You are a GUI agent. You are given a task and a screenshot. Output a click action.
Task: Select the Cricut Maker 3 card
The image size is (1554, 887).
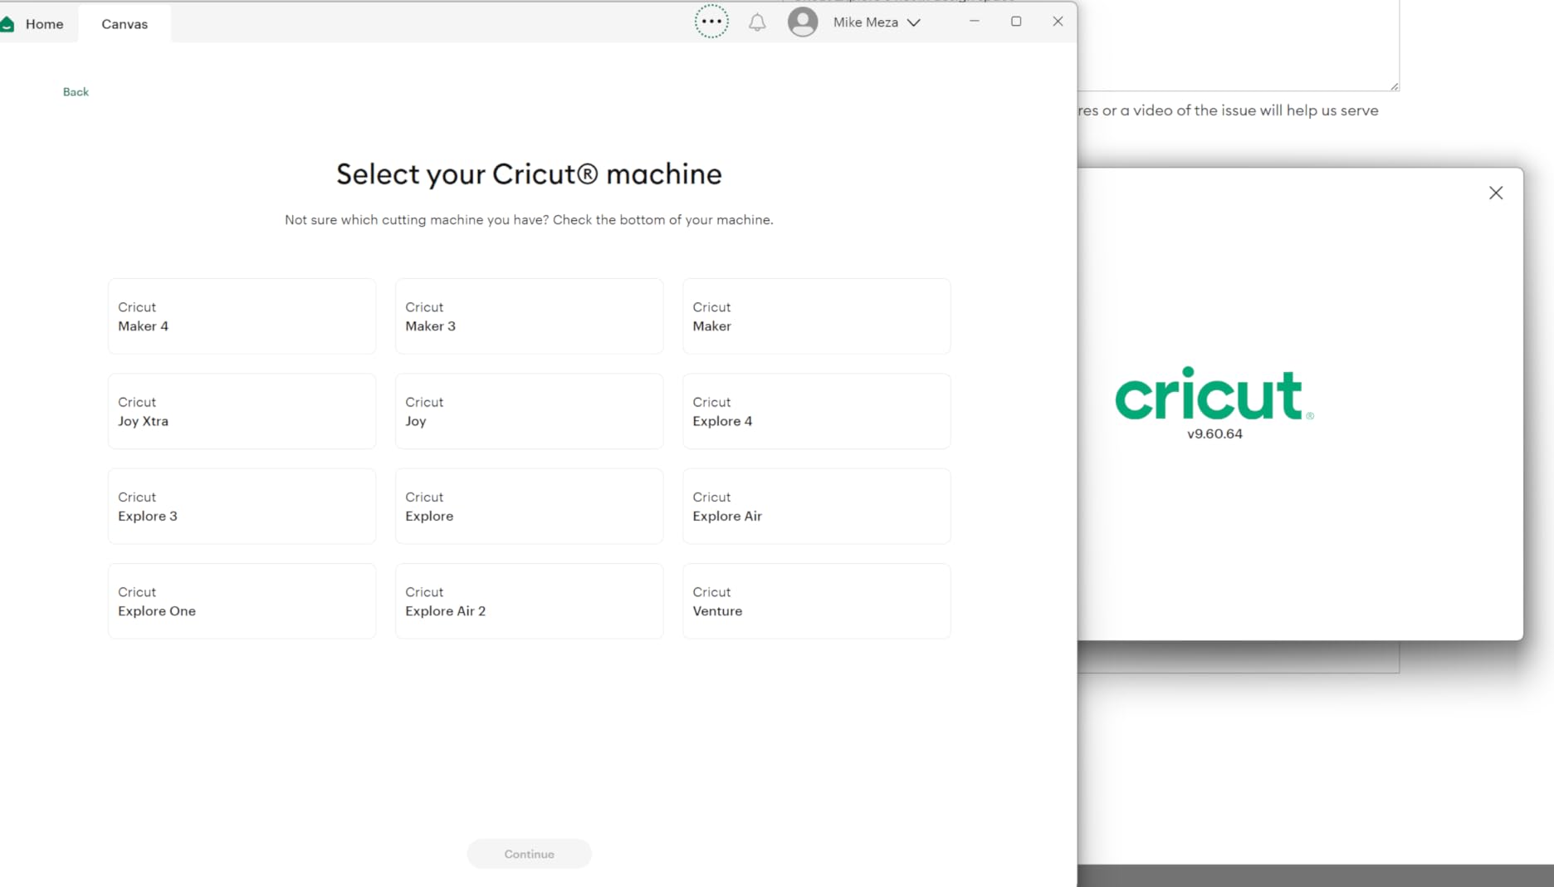tap(529, 316)
